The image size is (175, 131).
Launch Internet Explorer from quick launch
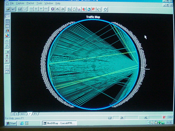click(x=22, y=123)
